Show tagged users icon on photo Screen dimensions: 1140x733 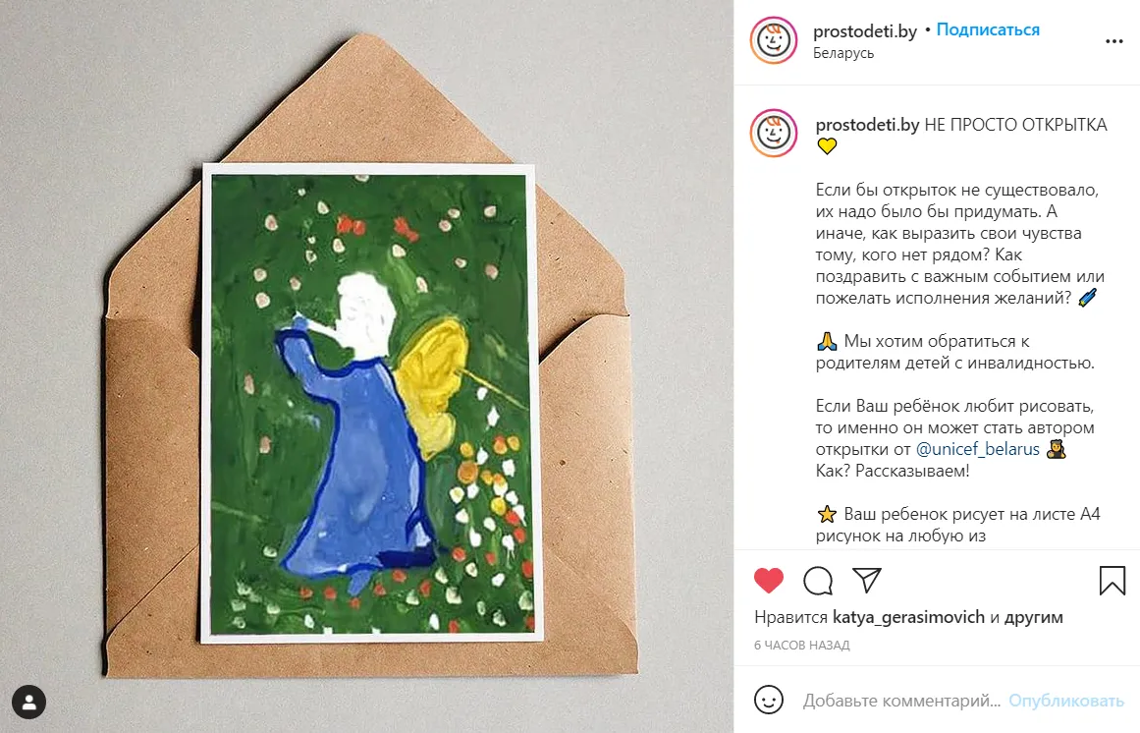29,703
